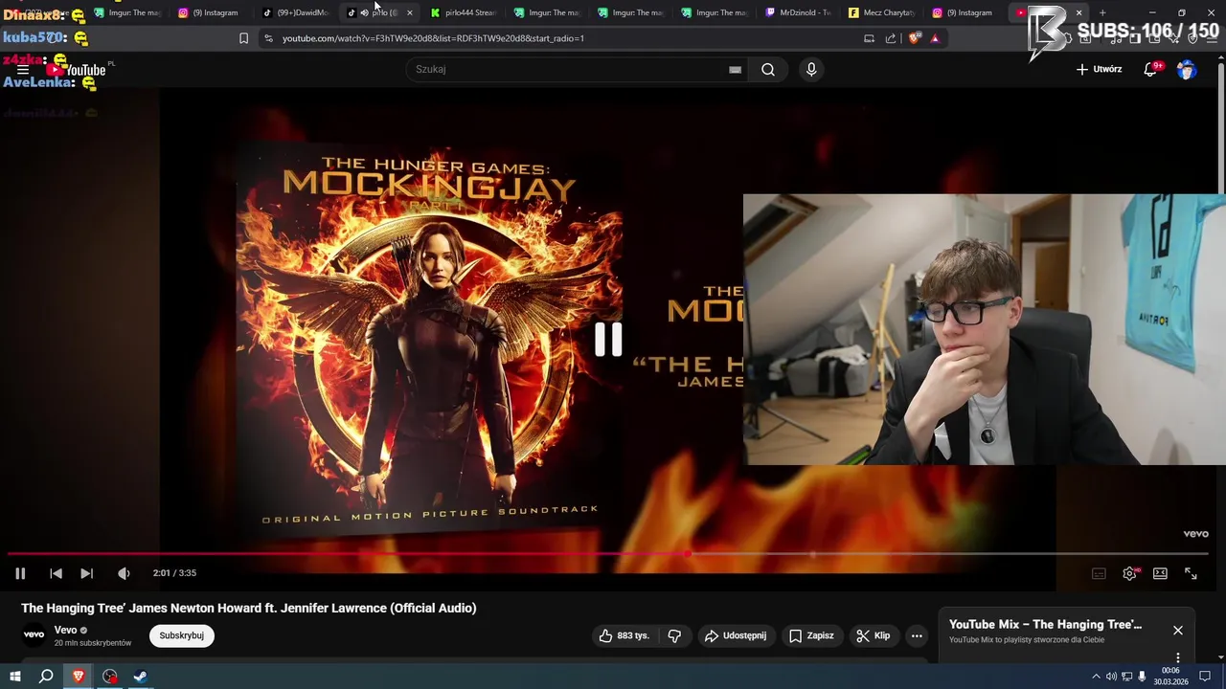Go to the YouTube home logo
This screenshot has height=689, width=1226.
pos(77,70)
